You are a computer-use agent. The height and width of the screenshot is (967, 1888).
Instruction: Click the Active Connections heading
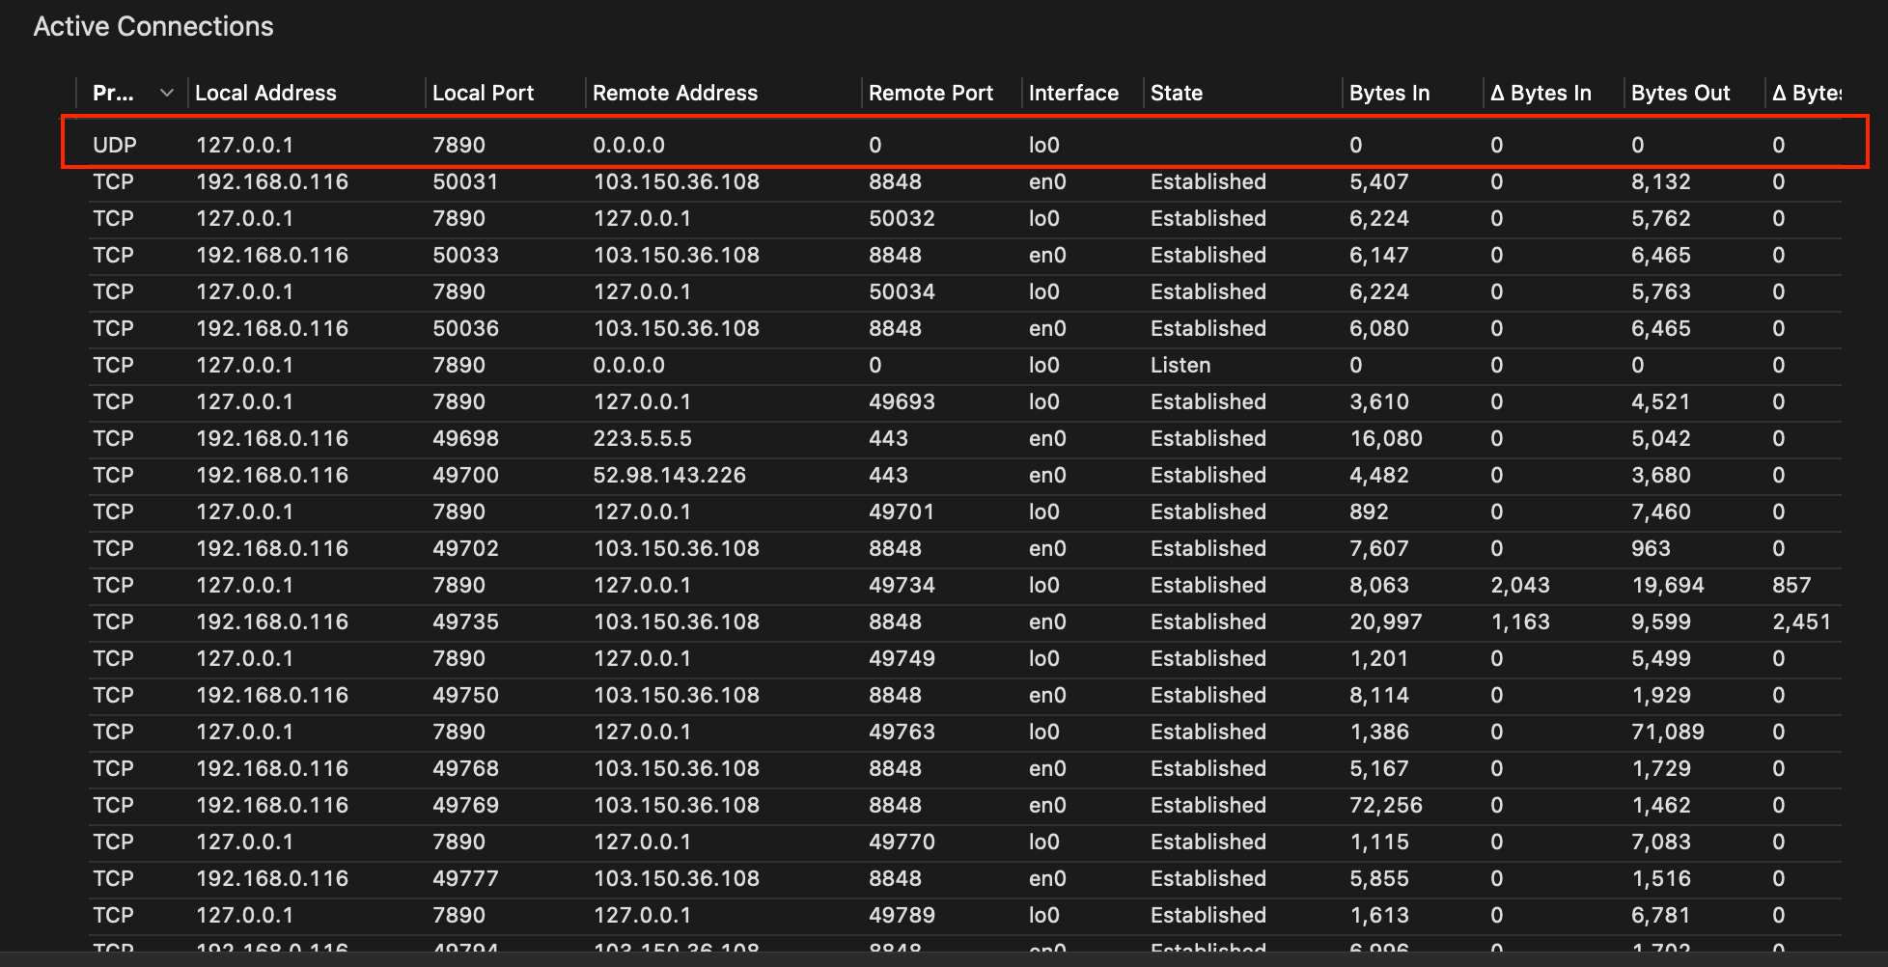(153, 27)
